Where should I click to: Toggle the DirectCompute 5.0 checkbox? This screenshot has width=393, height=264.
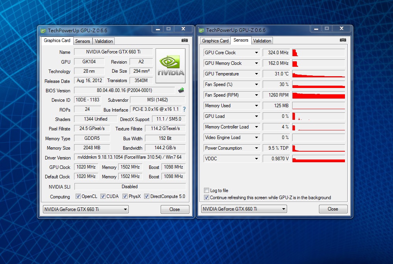pos(146,196)
